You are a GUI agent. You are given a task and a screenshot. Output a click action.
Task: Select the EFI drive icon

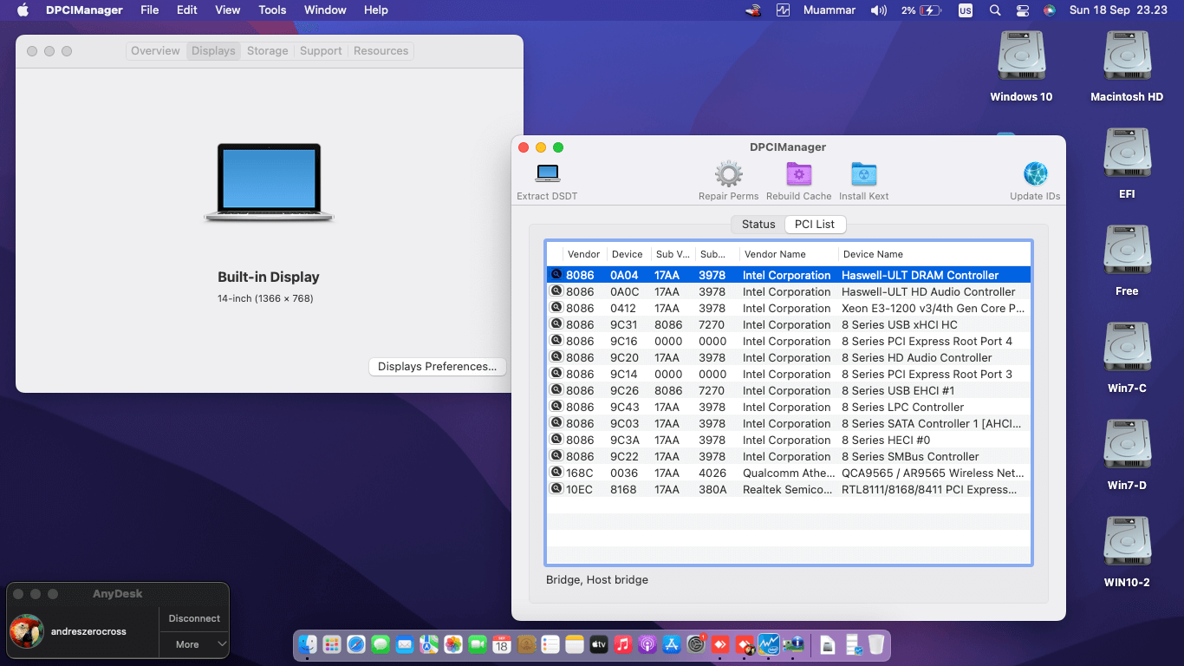pos(1127,154)
